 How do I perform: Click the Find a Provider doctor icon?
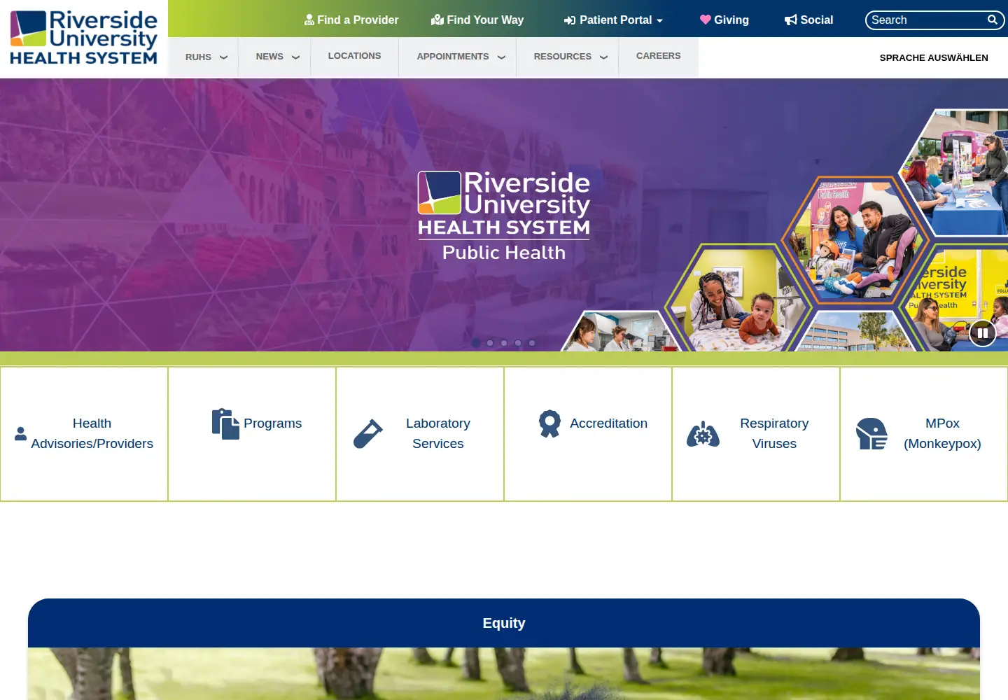click(309, 20)
